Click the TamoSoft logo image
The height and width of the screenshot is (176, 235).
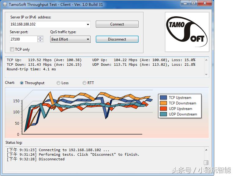tap(187, 32)
